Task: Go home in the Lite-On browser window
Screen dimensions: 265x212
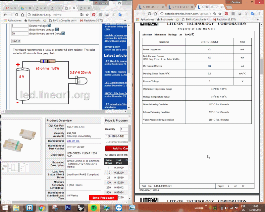Action: [155, 14]
